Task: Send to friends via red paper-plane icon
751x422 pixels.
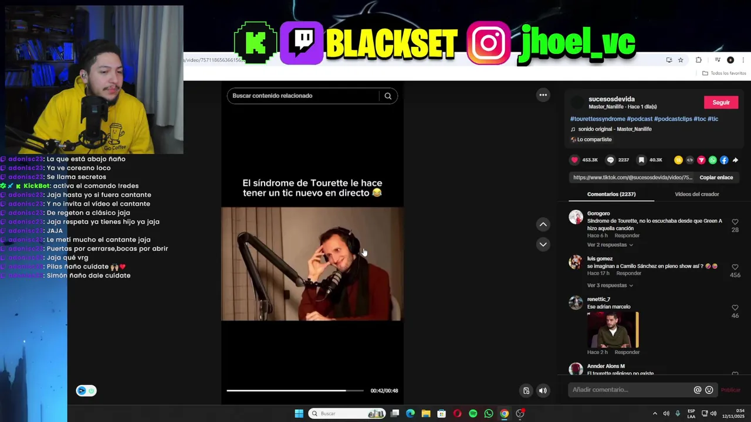Action: [x=701, y=160]
